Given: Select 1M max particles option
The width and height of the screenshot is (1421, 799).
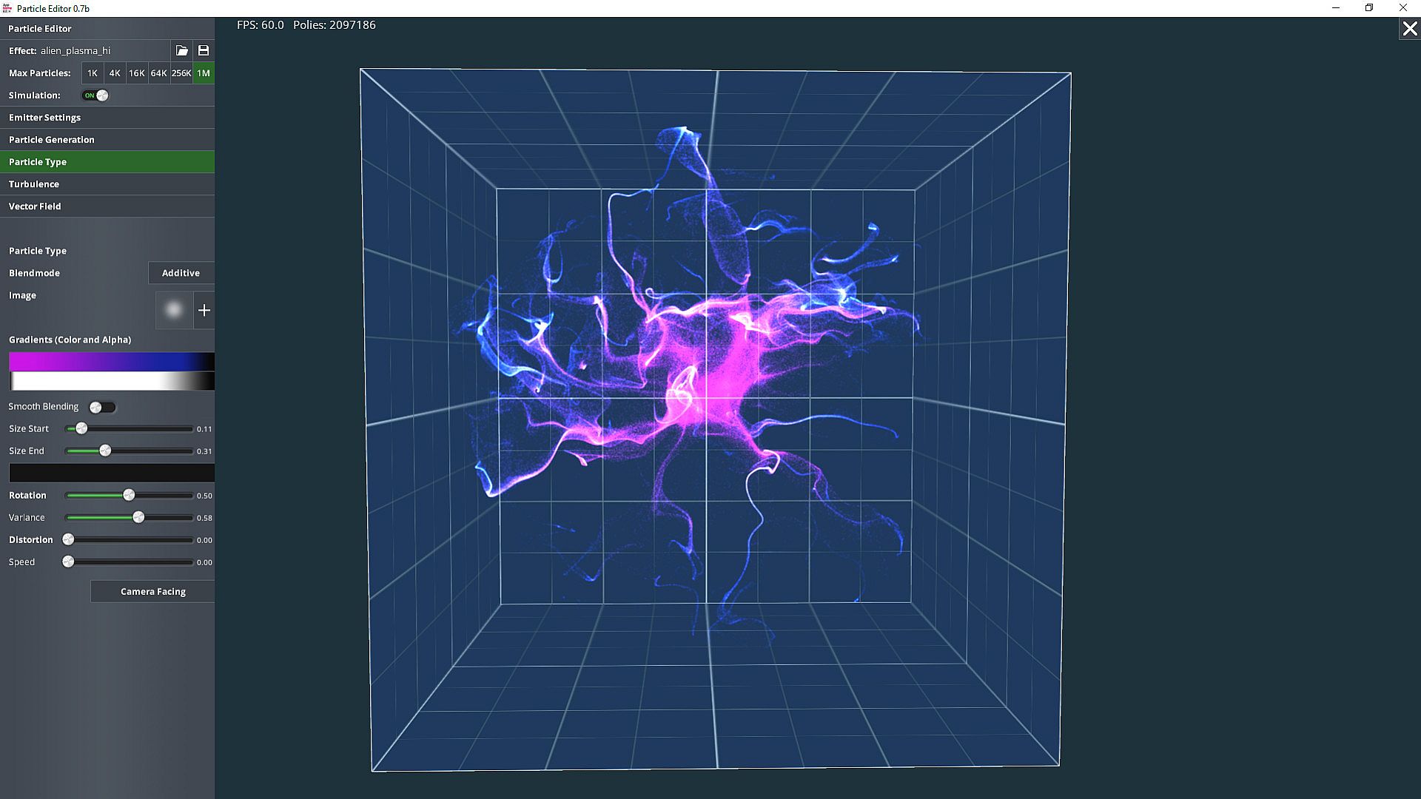Looking at the screenshot, I should tap(204, 73).
